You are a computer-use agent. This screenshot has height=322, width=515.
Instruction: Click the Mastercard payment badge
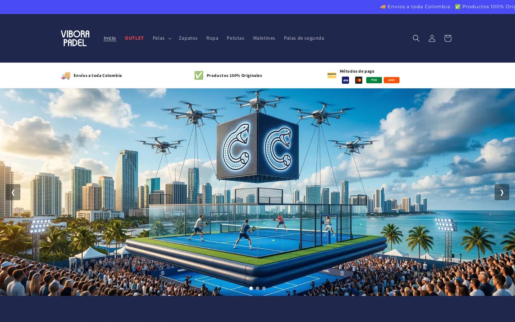pyautogui.click(x=359, y=80)
